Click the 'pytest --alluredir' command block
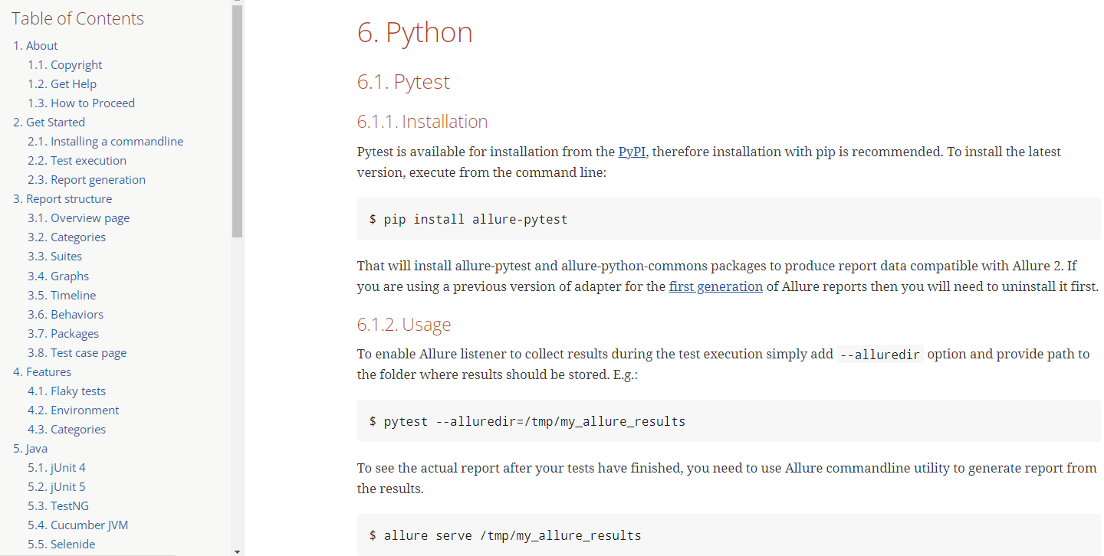This screenshot has width=1104, height=556. (729, 421)
